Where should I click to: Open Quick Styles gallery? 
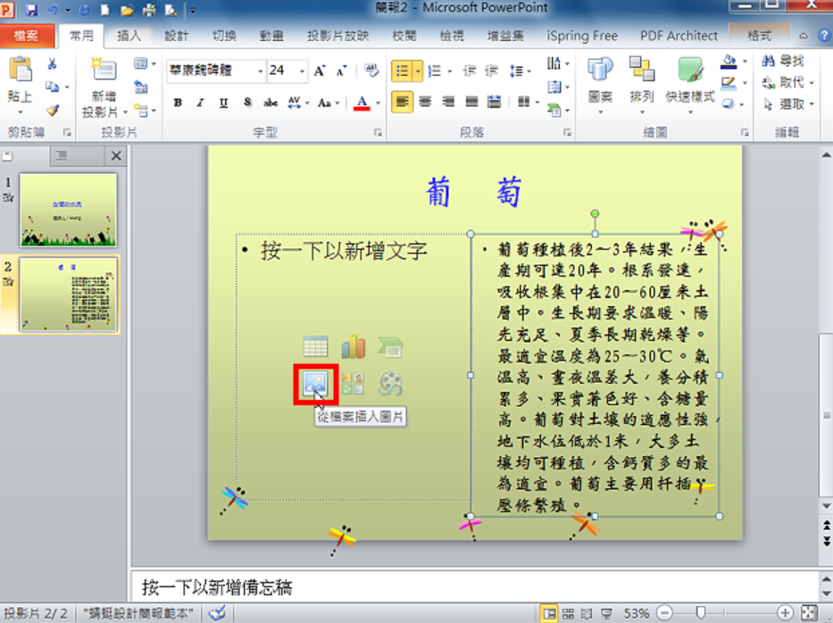tap(690, 71)
